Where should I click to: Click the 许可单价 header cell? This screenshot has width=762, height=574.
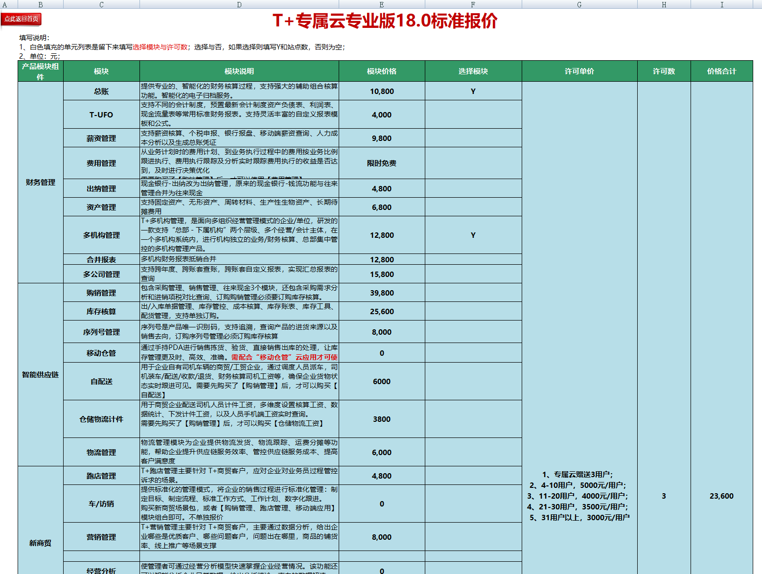tap(579, 71)
